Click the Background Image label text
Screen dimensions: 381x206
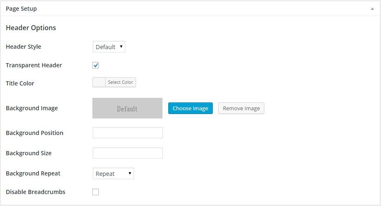tap(32, 108)
